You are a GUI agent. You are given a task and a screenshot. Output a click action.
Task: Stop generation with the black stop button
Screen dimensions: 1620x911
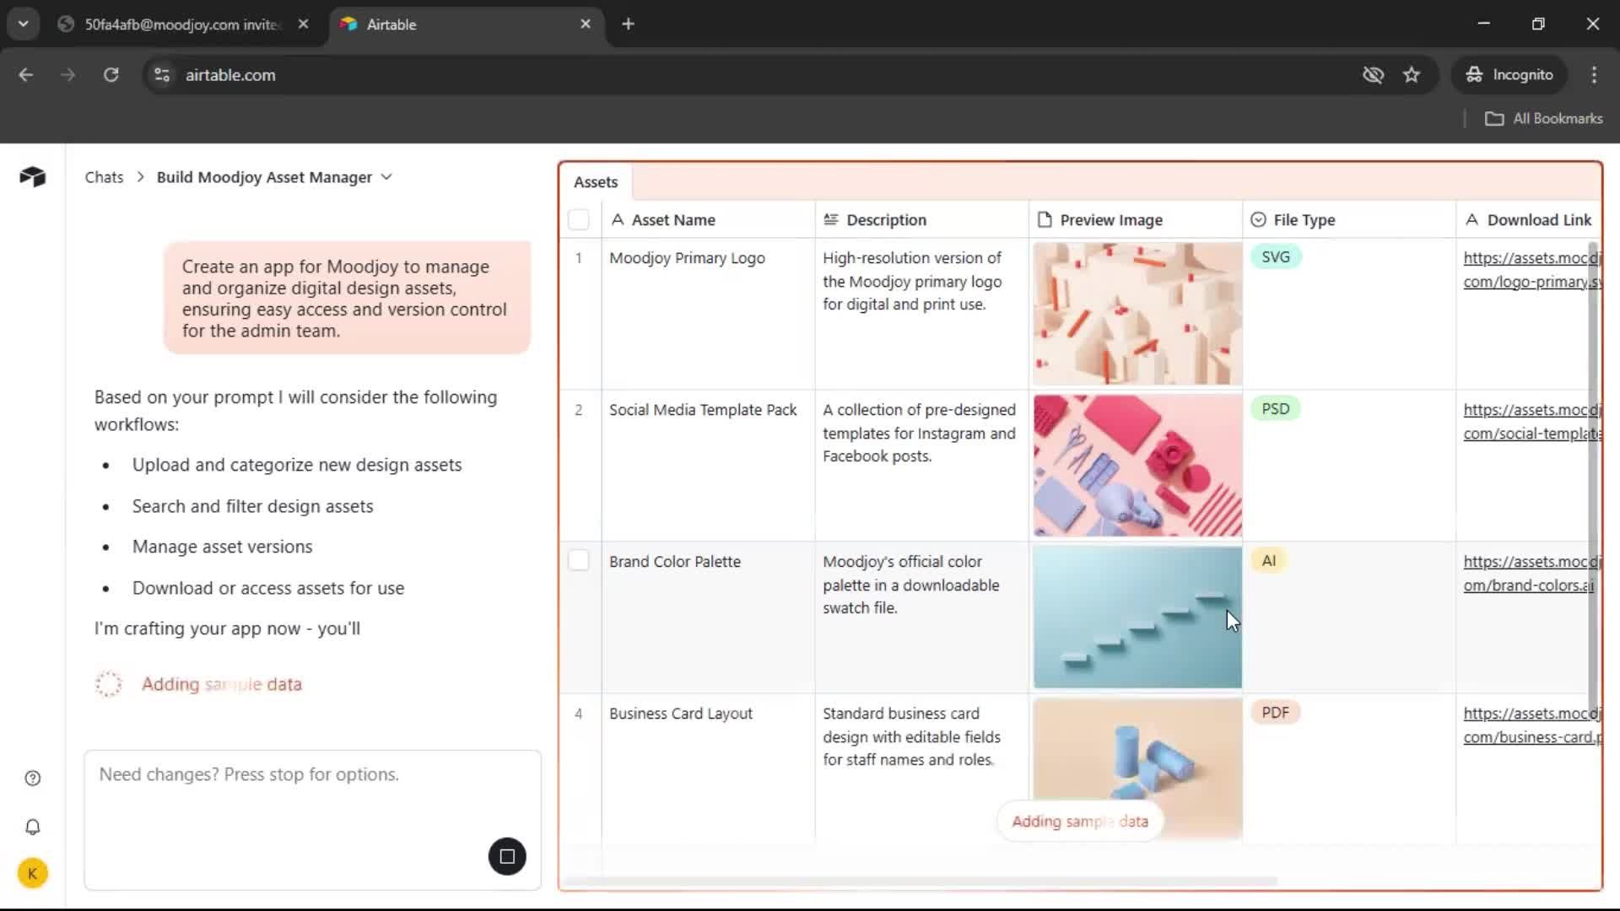(x=507, y=856)
